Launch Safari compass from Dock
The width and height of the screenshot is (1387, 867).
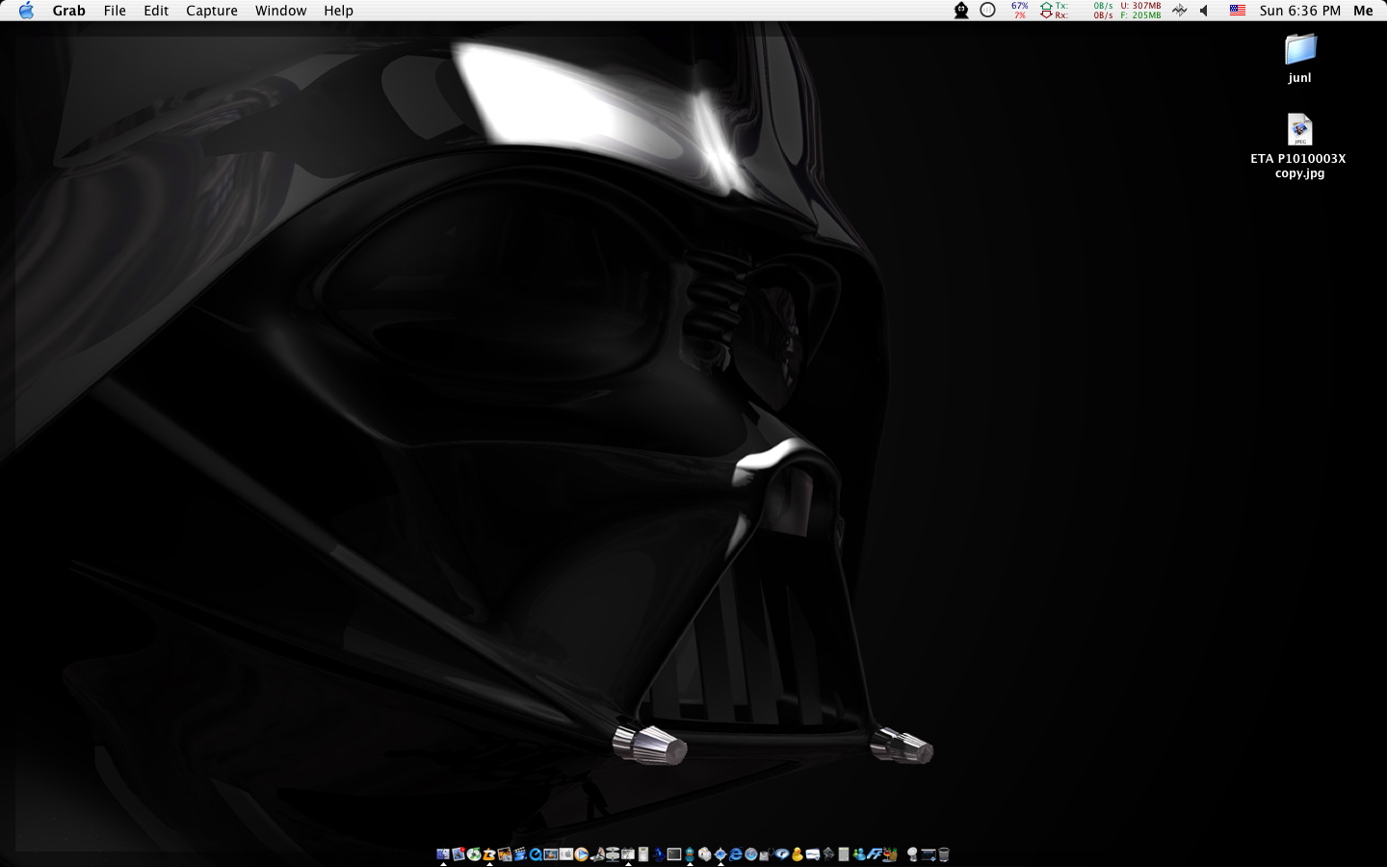coord(751,854)
